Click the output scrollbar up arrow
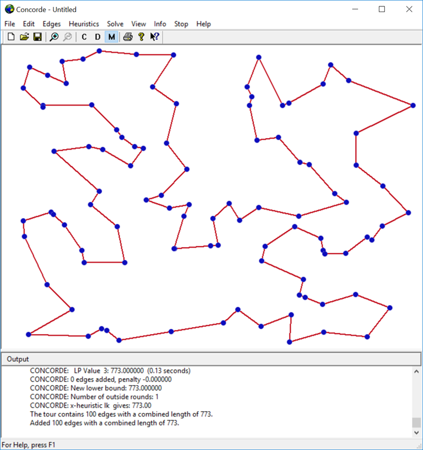The height and width of the screenshot is (450, 423). click(x=417, y=371)
